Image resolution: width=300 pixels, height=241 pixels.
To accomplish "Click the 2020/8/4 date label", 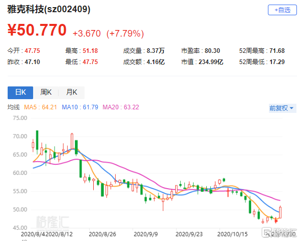I will [33, 234].
